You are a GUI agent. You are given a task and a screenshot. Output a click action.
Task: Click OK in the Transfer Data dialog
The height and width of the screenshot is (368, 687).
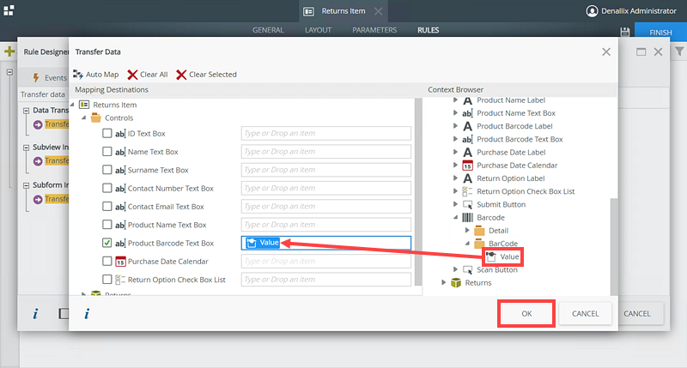click(x=526, y=314)
